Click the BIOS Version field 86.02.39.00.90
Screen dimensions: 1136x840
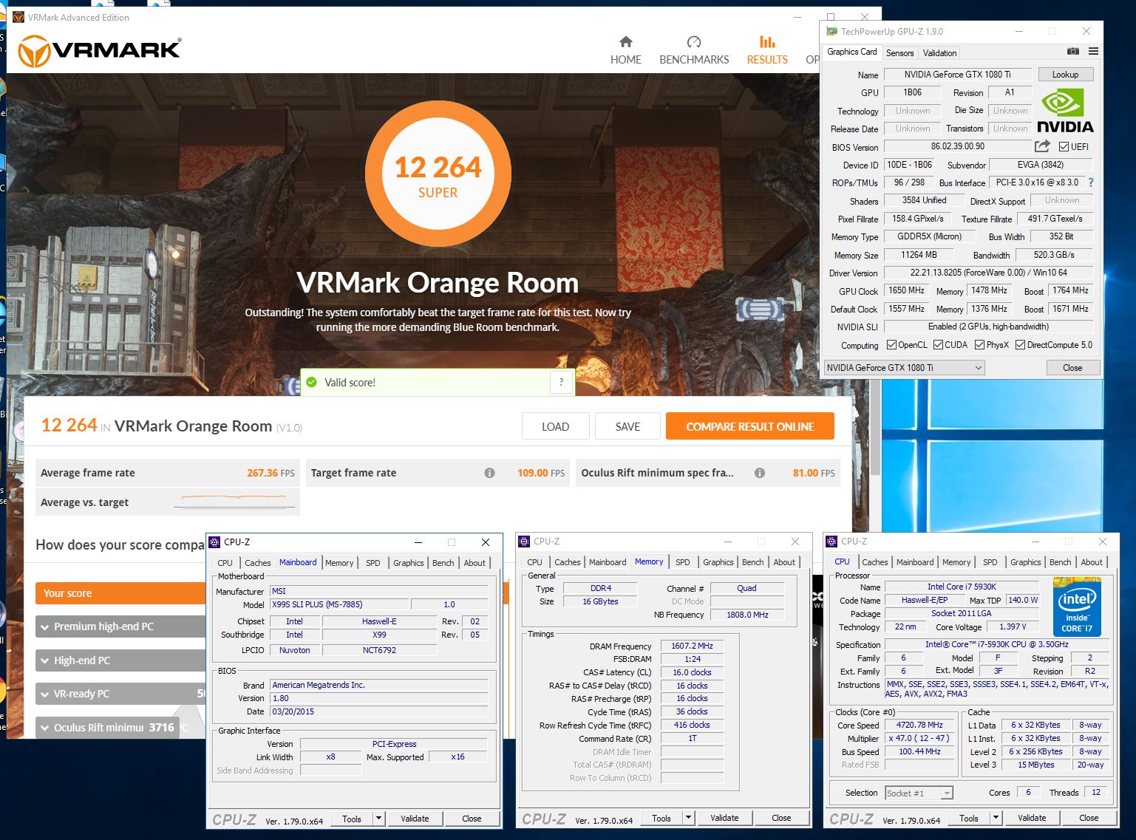click(958, 146)
